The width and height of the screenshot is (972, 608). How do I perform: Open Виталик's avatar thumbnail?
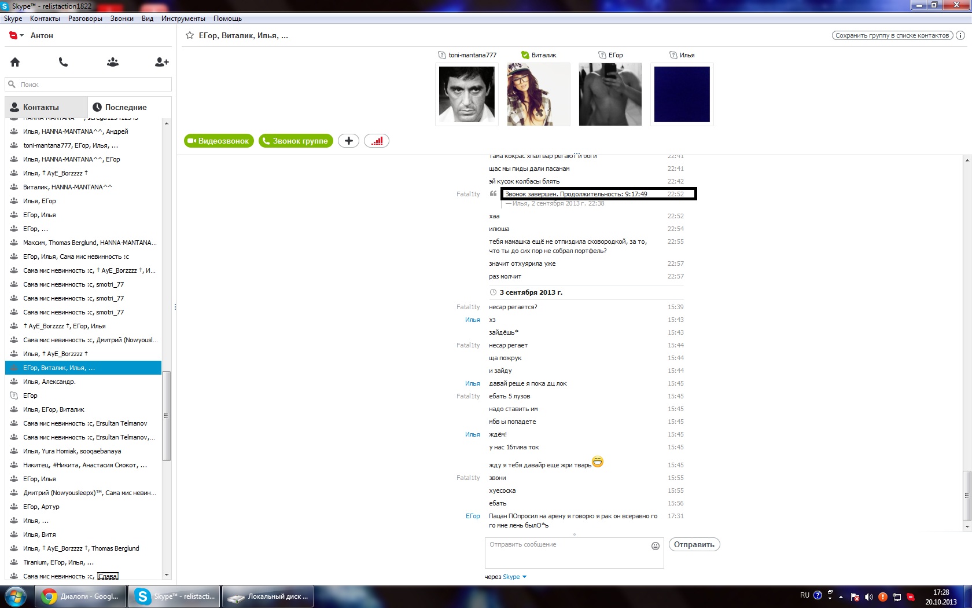[539, 94]
